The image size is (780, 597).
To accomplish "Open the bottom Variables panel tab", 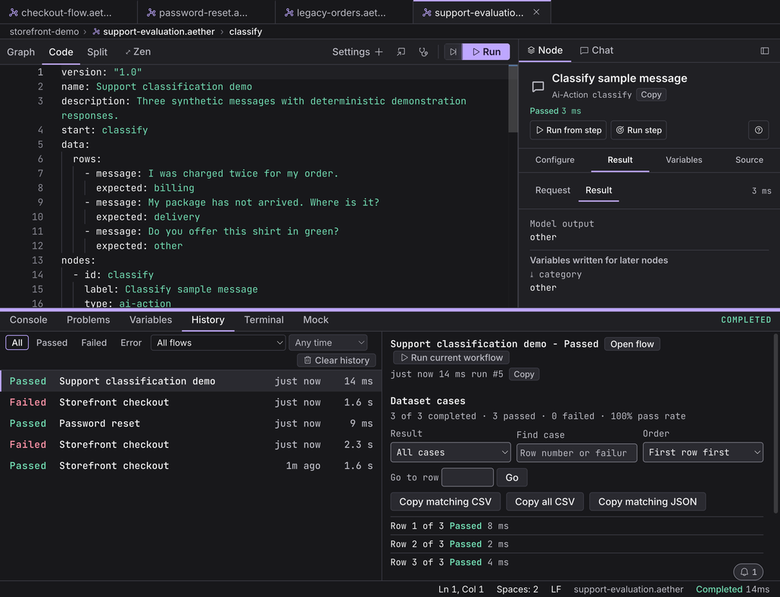I will pyautogui.click(x=150, y=320).
